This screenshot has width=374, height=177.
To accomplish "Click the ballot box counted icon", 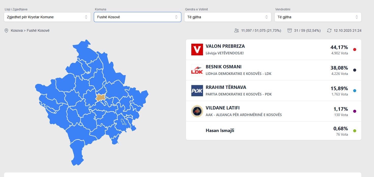I will [289, 30].
